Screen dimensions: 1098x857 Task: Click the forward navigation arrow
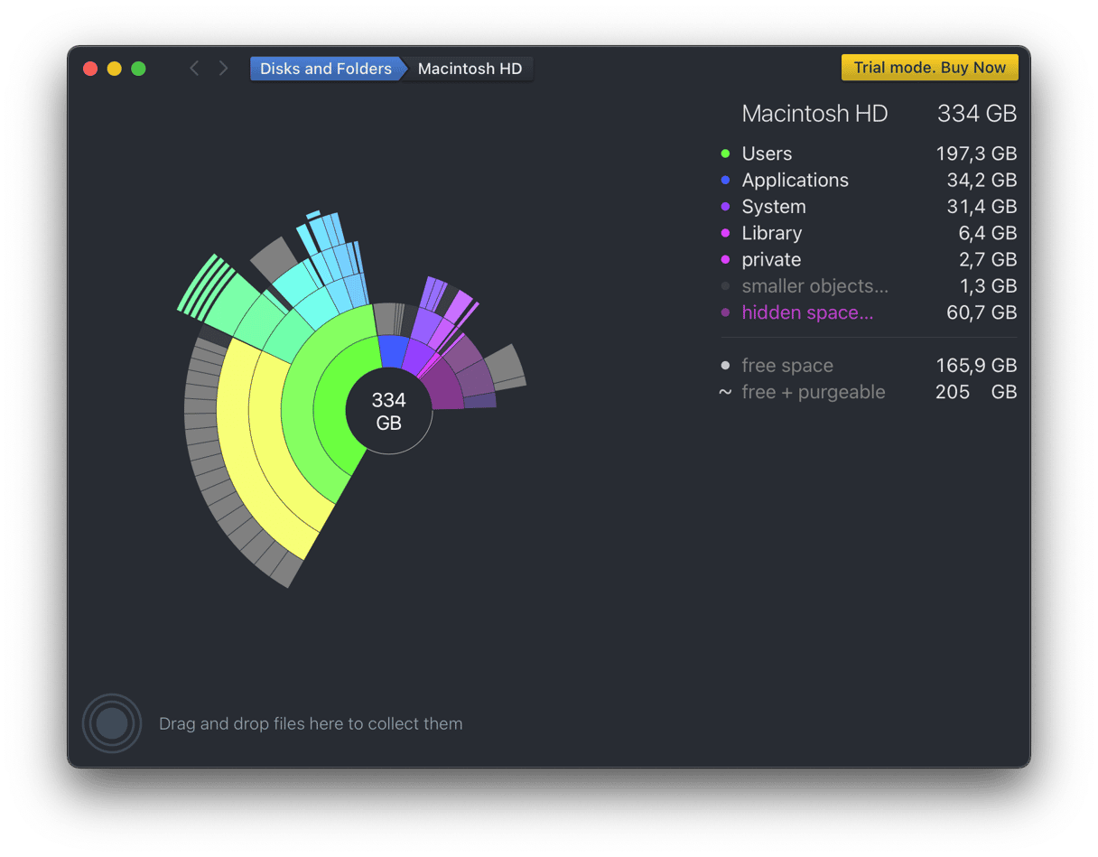point(223,69)
